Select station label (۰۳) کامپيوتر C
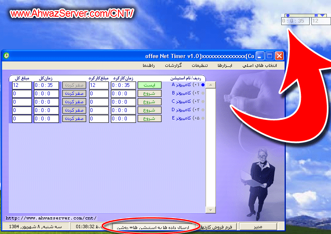 click(x=185, y=102)
